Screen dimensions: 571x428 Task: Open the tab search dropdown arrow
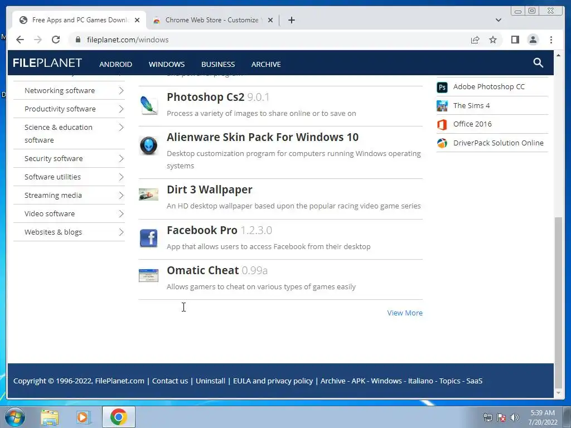click(x=499, y=20)
